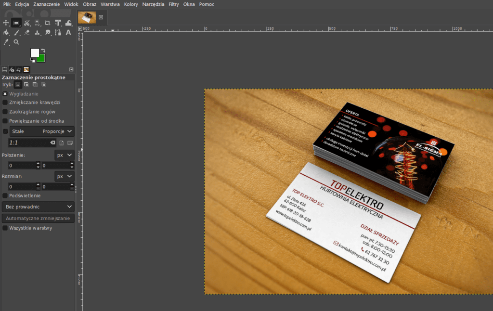493x311 pixels.
Task: Open the Edycja menu
Action: (22, 4)
